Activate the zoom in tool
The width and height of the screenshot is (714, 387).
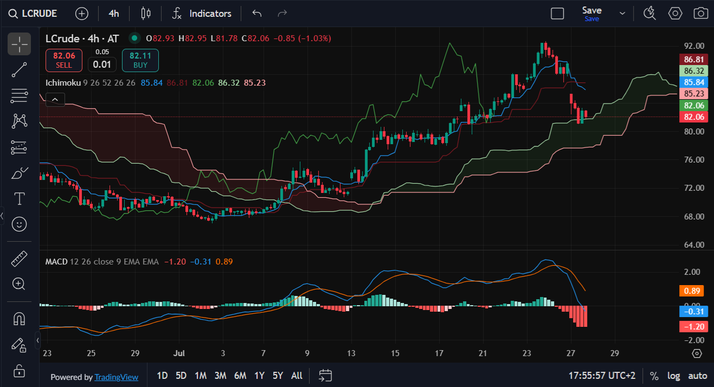(x=19, y=284)
